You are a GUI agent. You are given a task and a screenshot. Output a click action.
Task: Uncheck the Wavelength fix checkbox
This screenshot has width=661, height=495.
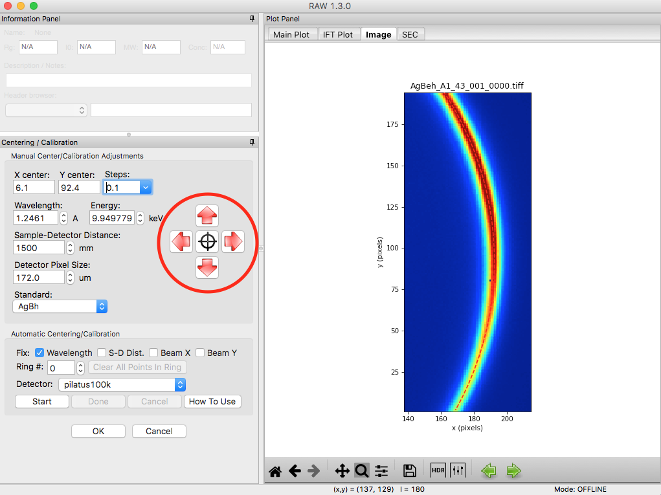coord(39,353)
